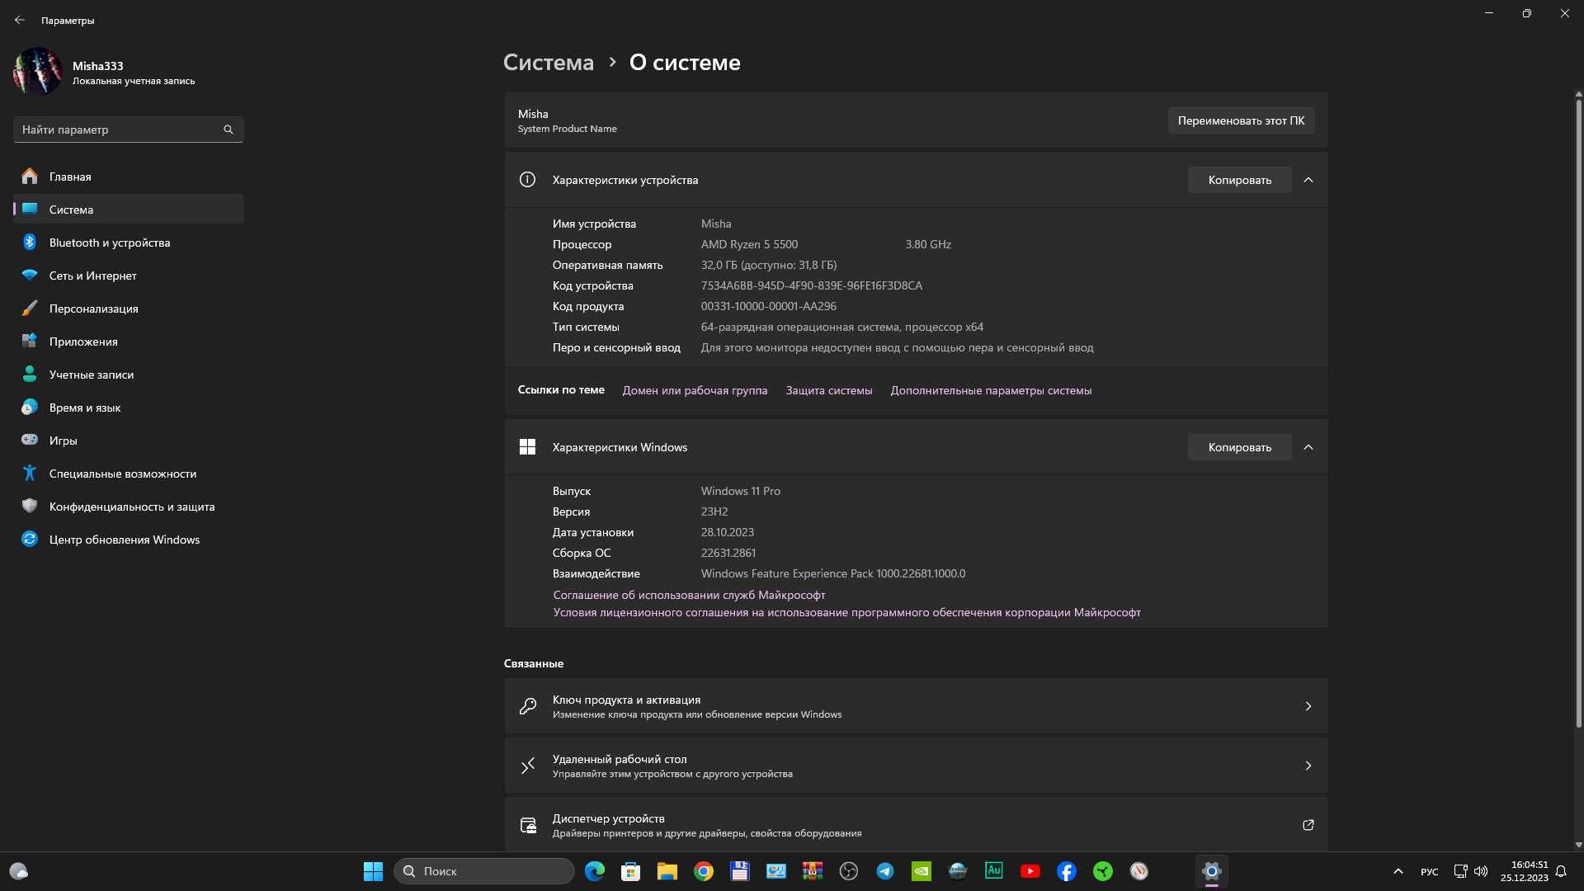Image resolution: width=1584 pixels, height=891 pixels.
Task: Open Telegram from taskbar
Action: tap(885, 871)
